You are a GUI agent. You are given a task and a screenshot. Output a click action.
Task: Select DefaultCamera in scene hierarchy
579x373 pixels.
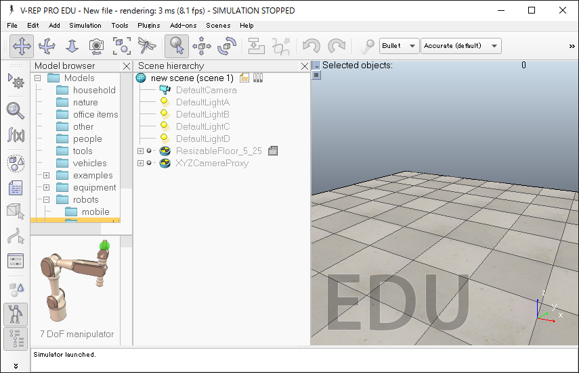click(x=207, y=91)
